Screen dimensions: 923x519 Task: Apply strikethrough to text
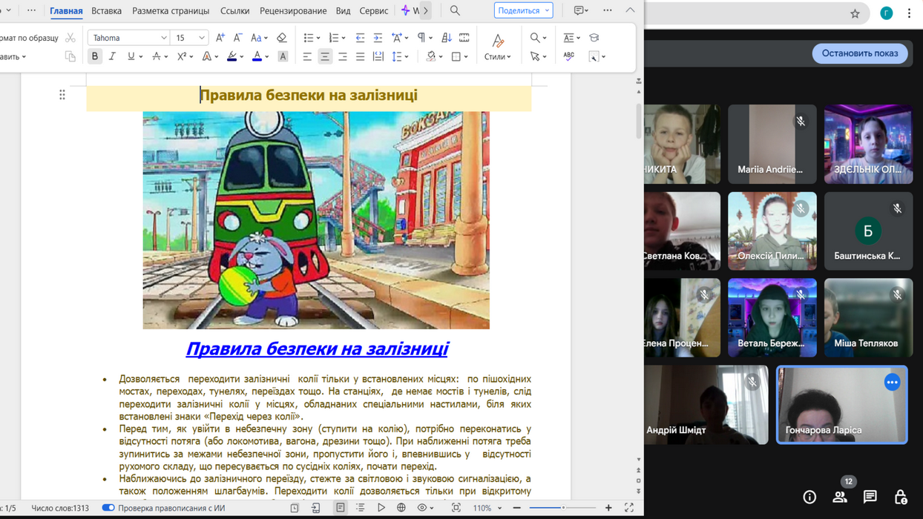(156, 56)
